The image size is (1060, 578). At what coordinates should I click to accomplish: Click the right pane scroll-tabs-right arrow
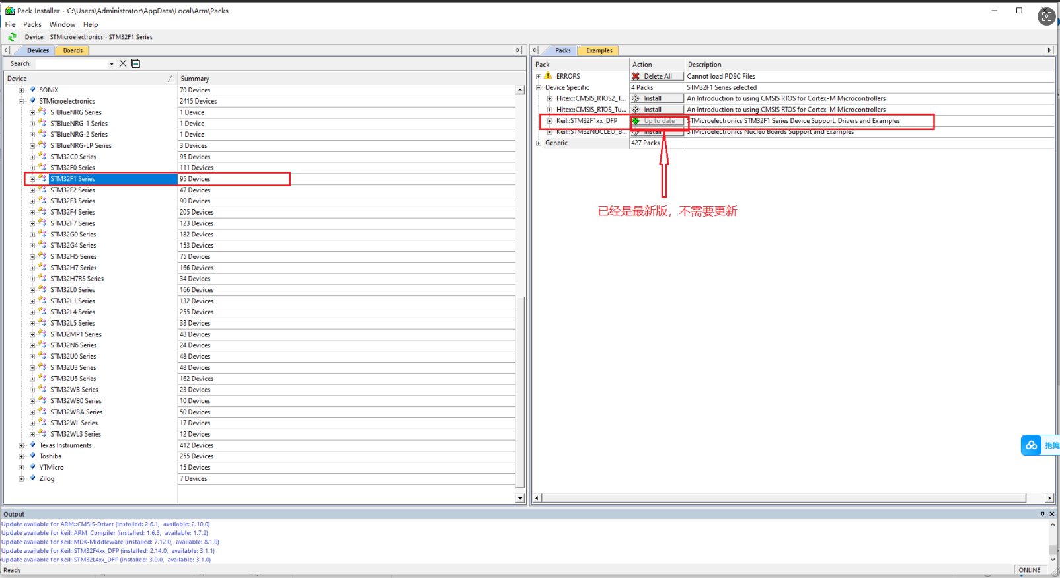[1049, 50]
